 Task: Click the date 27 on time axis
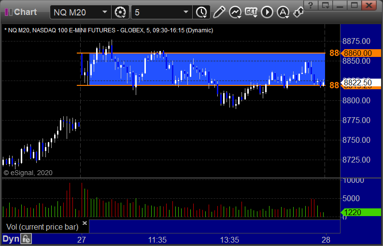[x=81, y=240]
